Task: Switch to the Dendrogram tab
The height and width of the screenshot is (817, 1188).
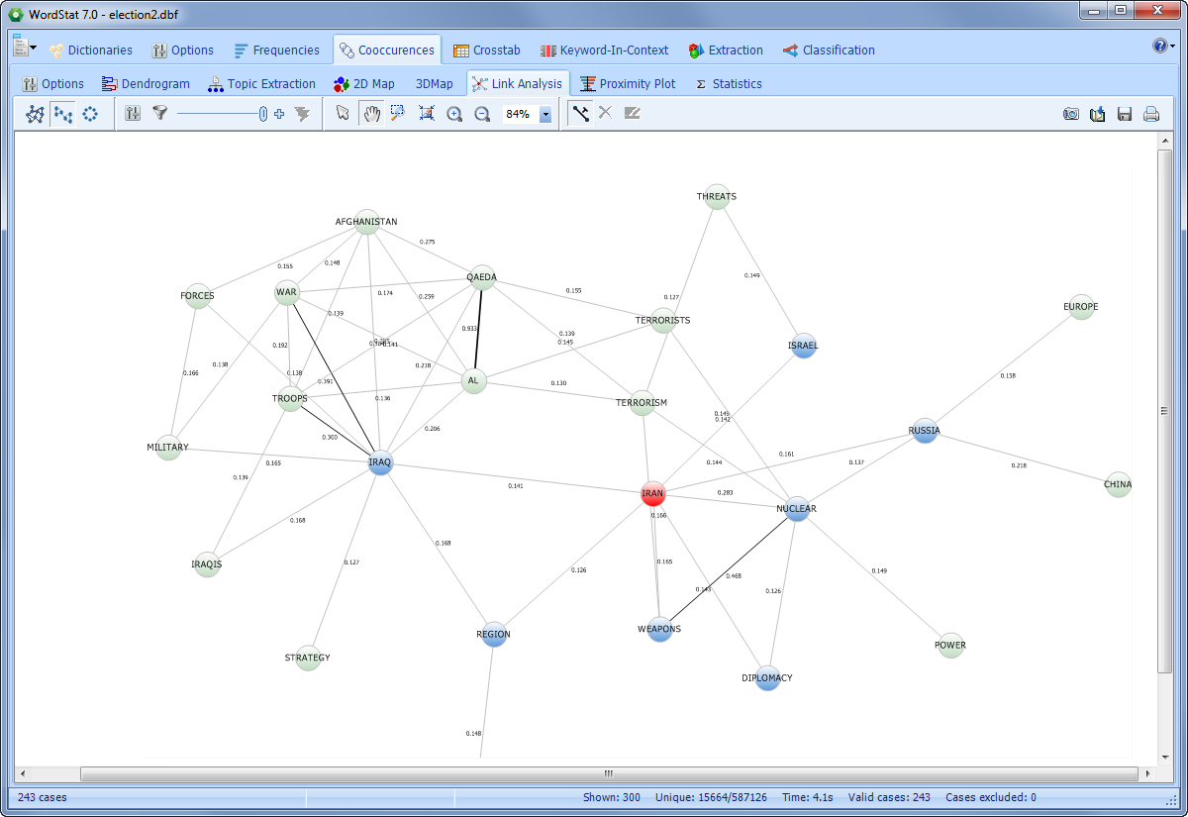Action: 145,84
